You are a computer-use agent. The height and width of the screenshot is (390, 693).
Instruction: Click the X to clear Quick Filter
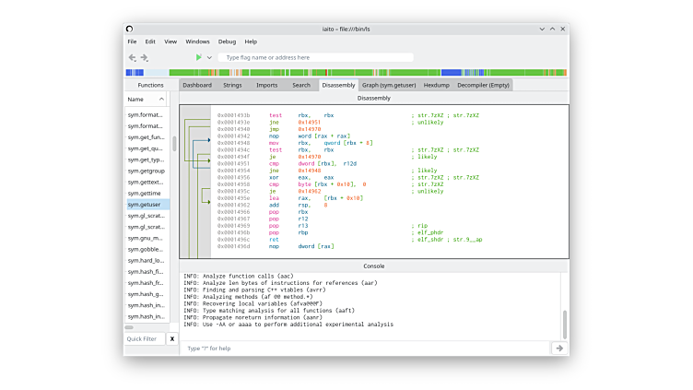click(171, 339)
